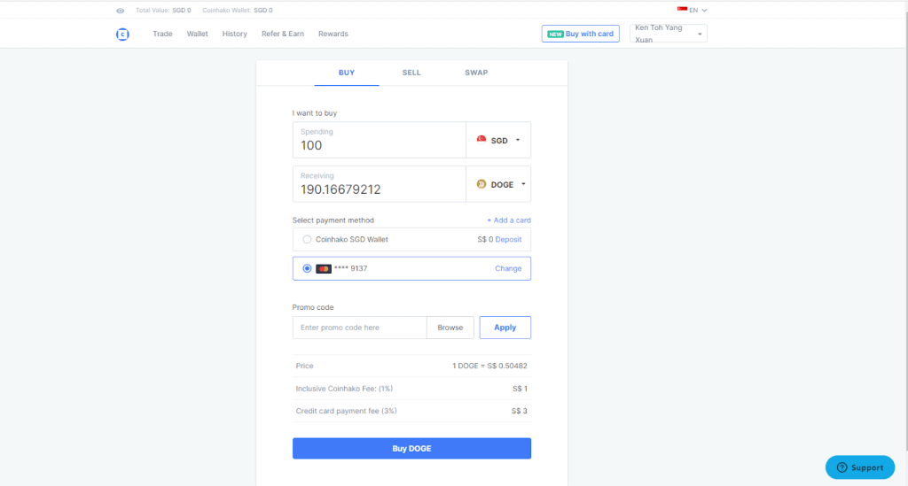Toggle balance visibility eye icon
This screenshot has height=486, width=908.
[x=120, y=11]
